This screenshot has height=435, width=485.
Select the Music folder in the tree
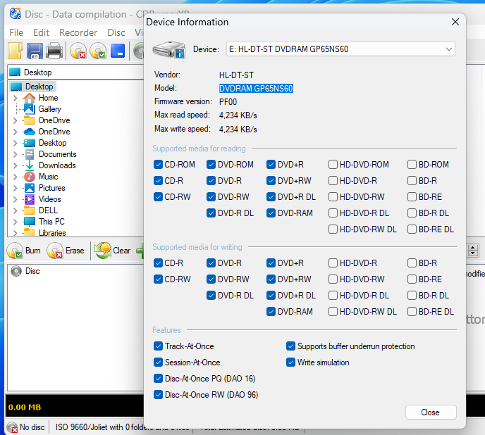point(48,177)
